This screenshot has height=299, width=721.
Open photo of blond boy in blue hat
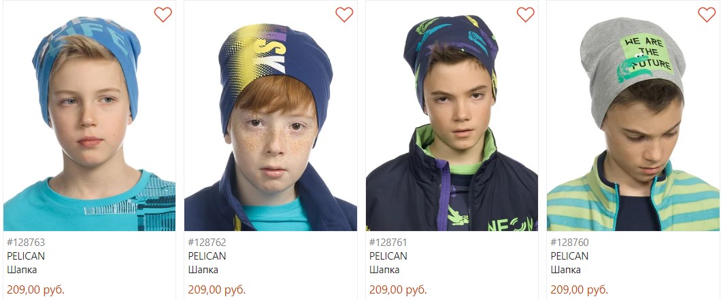pyautogui.click(x=89, y=117)
